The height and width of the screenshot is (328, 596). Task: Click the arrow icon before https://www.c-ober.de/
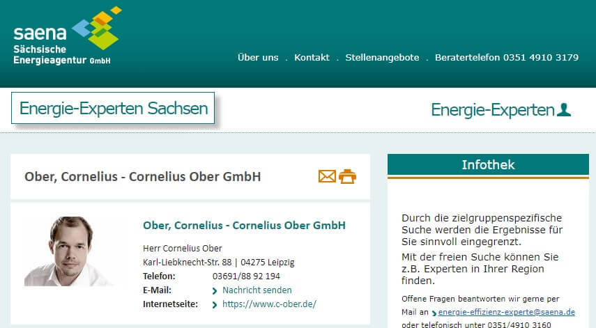click(215, 305)
